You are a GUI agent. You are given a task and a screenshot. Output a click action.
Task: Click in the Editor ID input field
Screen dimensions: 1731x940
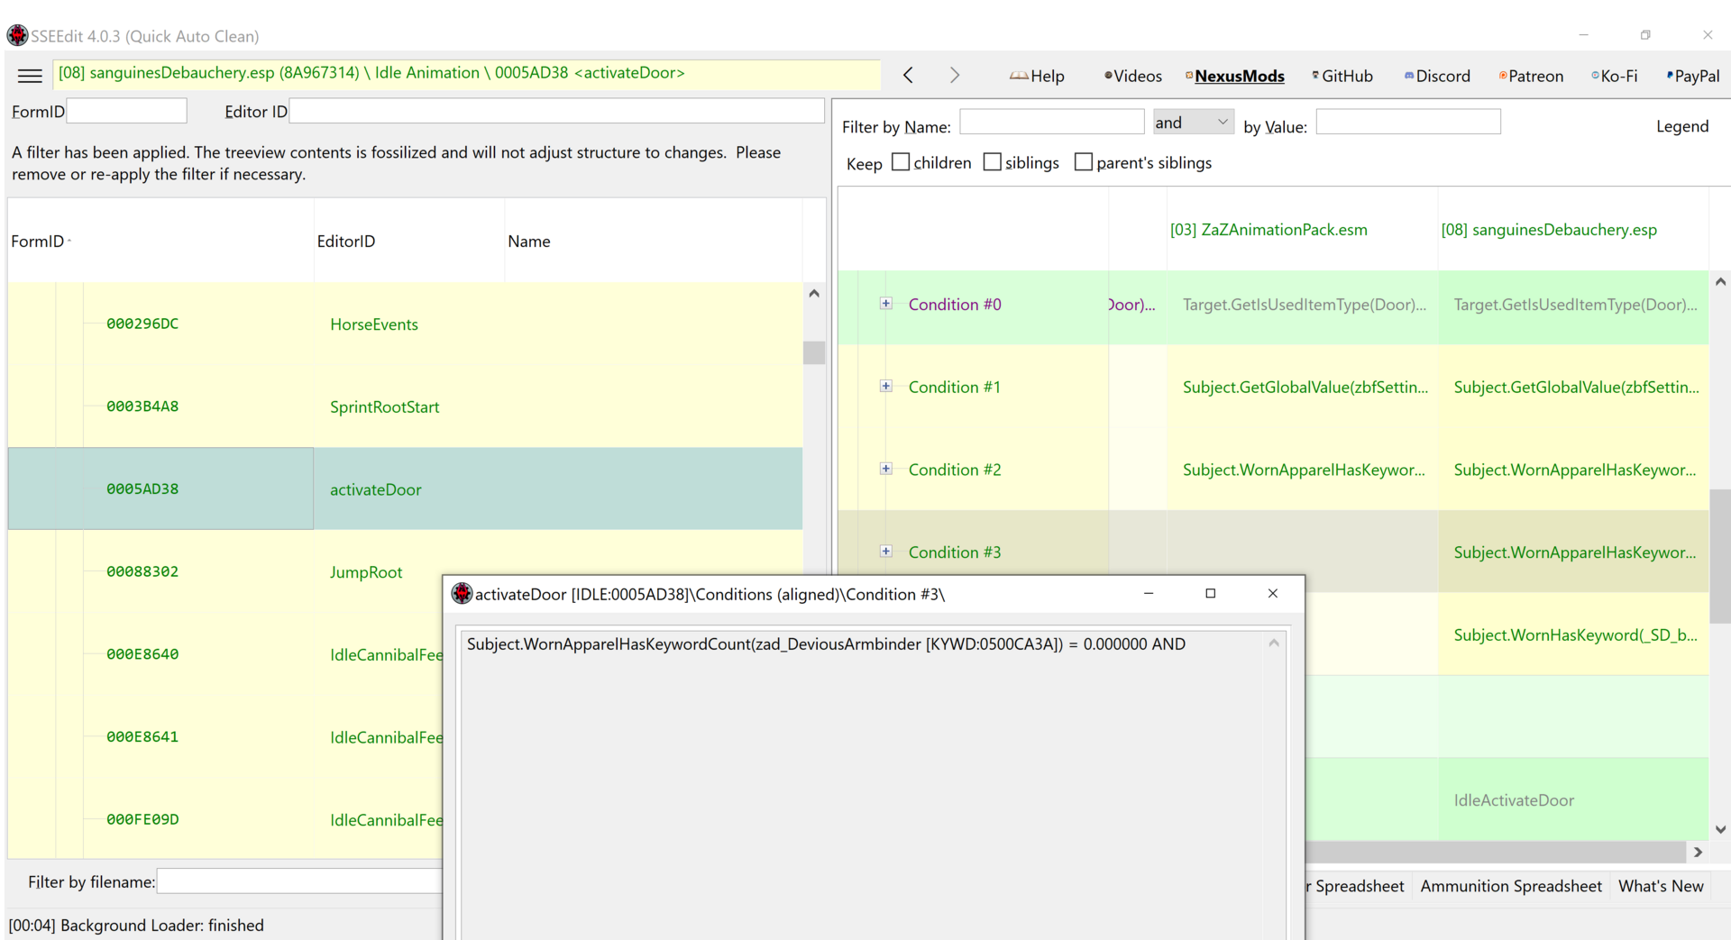(x=556, y=111)
